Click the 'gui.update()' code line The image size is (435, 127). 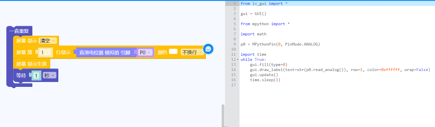coord(264,75)
